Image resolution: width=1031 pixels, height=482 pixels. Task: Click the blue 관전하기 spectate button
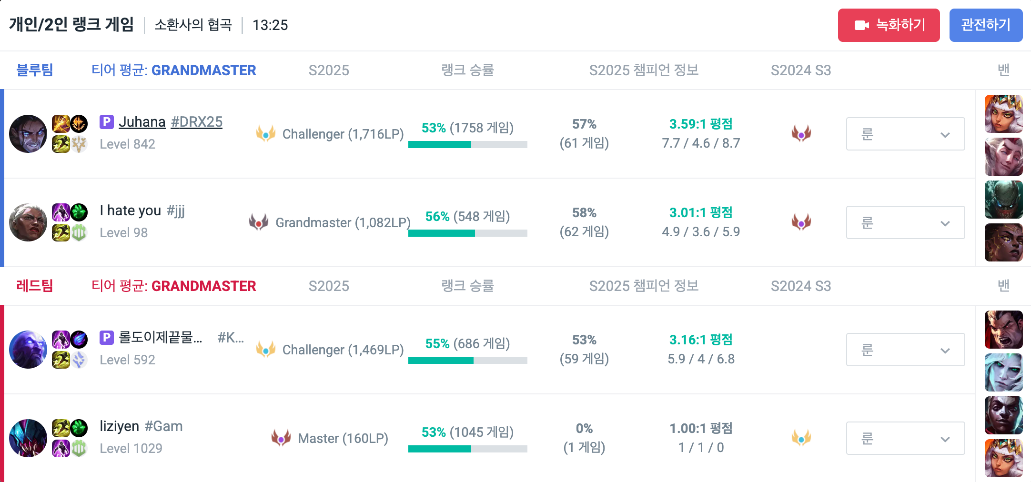(986, 25)
